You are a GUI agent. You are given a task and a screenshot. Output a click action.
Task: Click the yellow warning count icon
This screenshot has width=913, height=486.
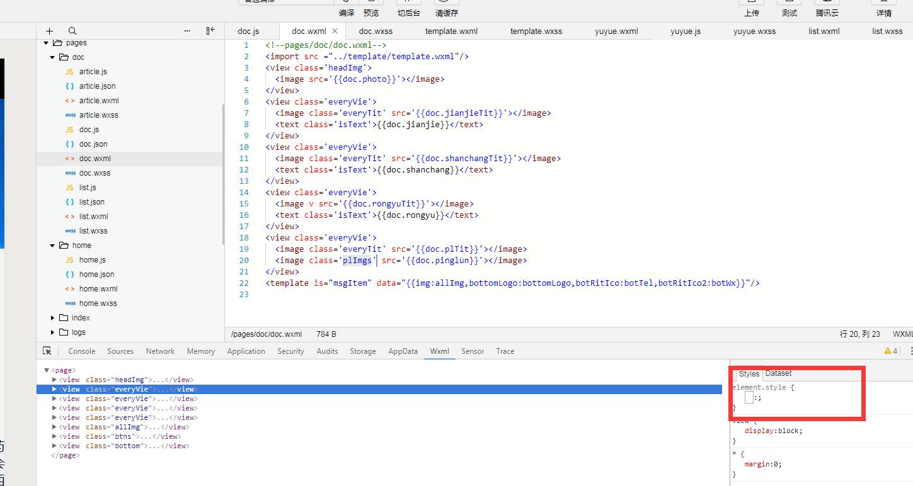tap(890, 351)
